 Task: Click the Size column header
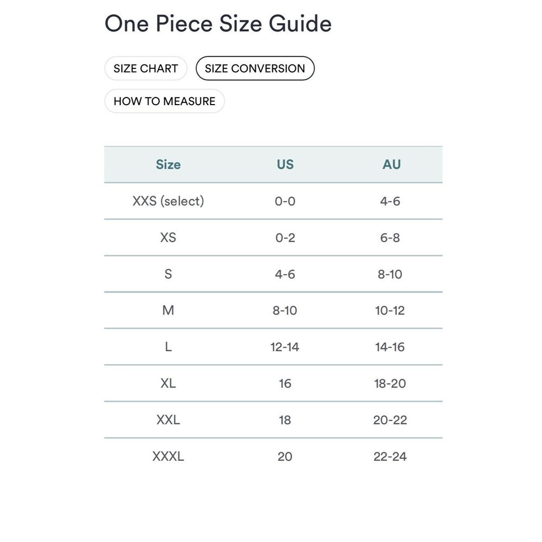pos(169,164)
